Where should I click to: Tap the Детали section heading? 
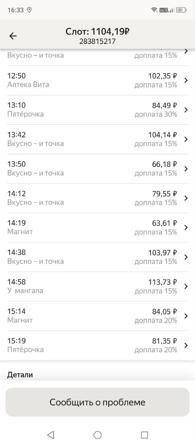click(x=20, y=375)
